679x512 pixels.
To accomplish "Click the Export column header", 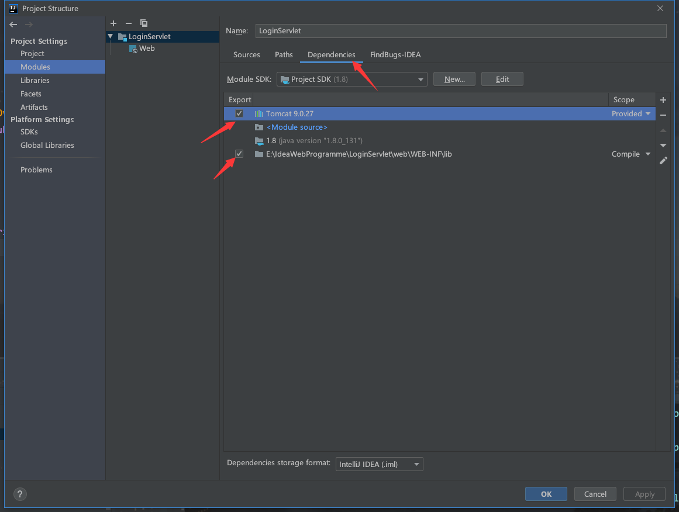I will click(239, 99).
